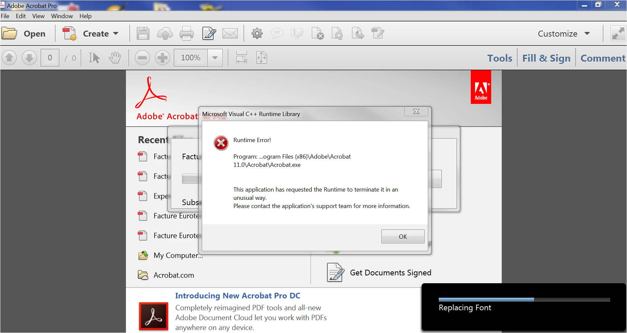The height and width of the screenshot is (333, 627).
Task: Click the Get Documents Signed pen icon
Action: pyautogui.click(x=336, y=272)
